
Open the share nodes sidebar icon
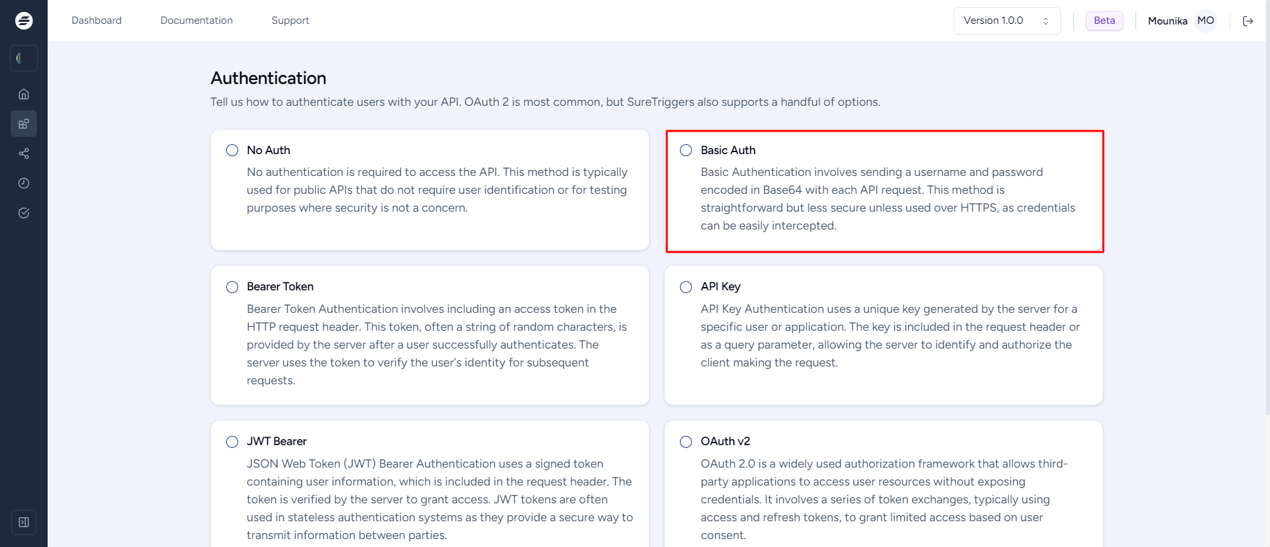click(x=24, y=153)
